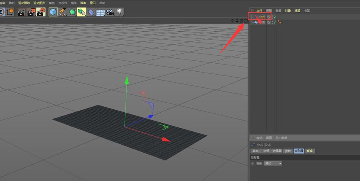The width and height of the screenshot is (360, 181).
Task: Open 脚本 menu
Action: tap(83, 3)
